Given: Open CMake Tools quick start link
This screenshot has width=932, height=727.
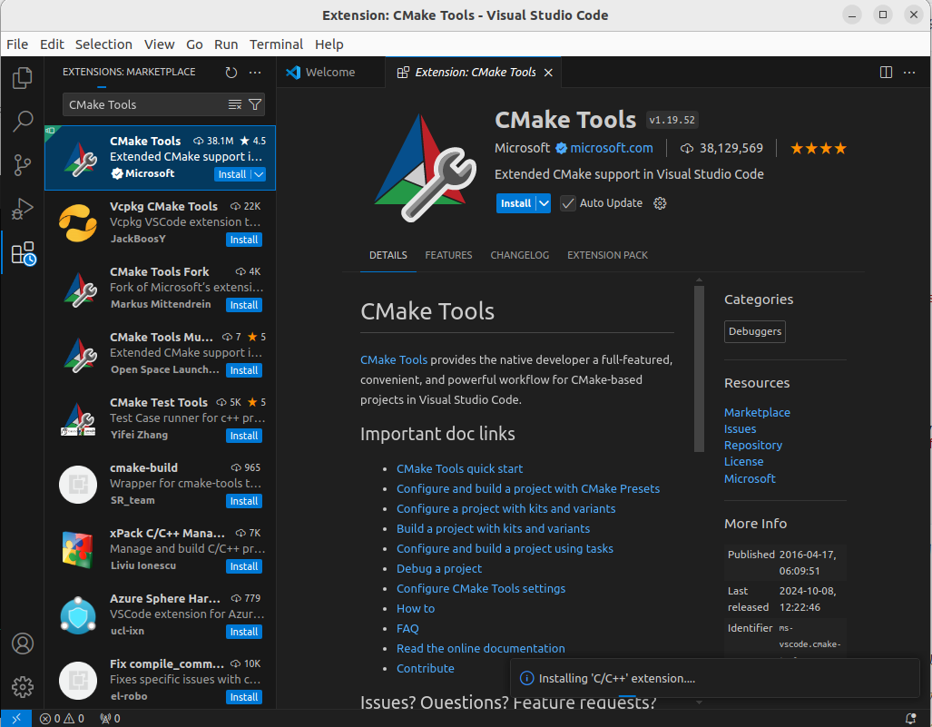Looking at the screenshot, I should coord(459,468).
